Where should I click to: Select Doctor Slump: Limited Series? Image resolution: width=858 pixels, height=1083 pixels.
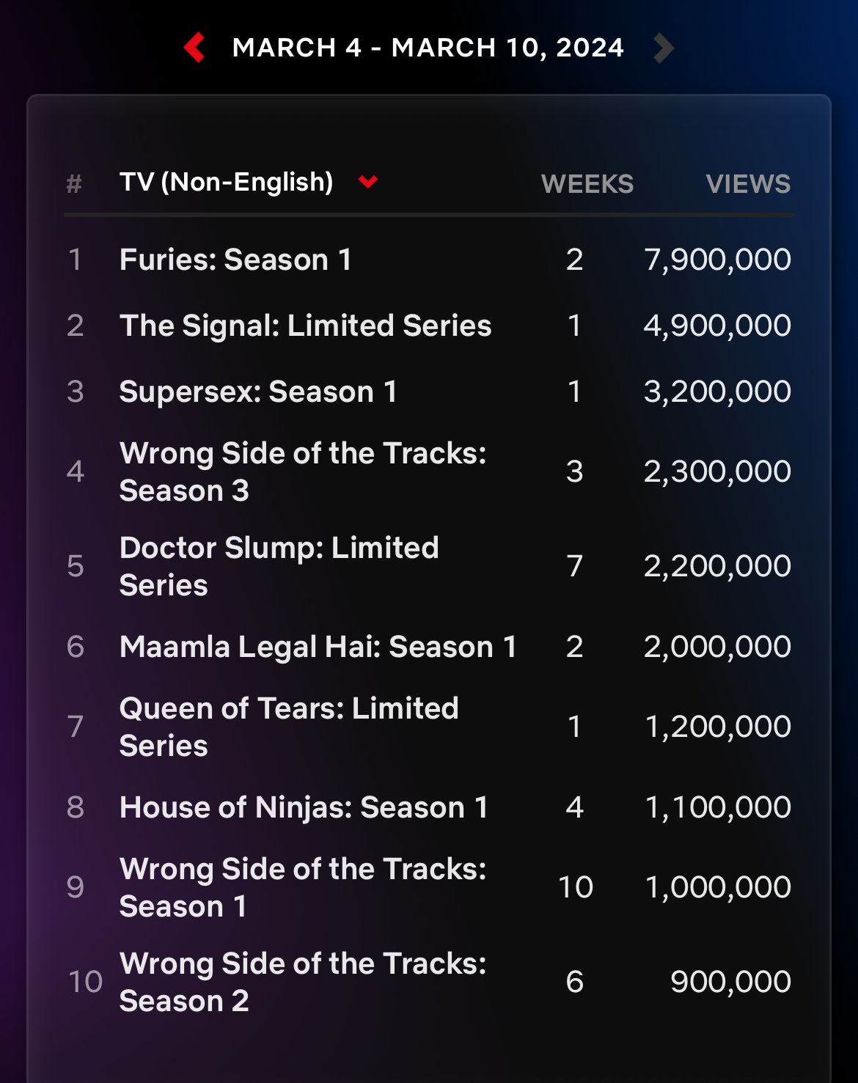[279, 566]
